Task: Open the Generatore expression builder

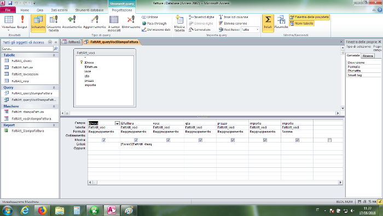Action: pyautogui.click(x=200, y=30)
